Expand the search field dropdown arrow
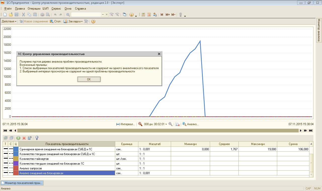The width and height of the screenshot is (322, 191). tap(103, 15)
